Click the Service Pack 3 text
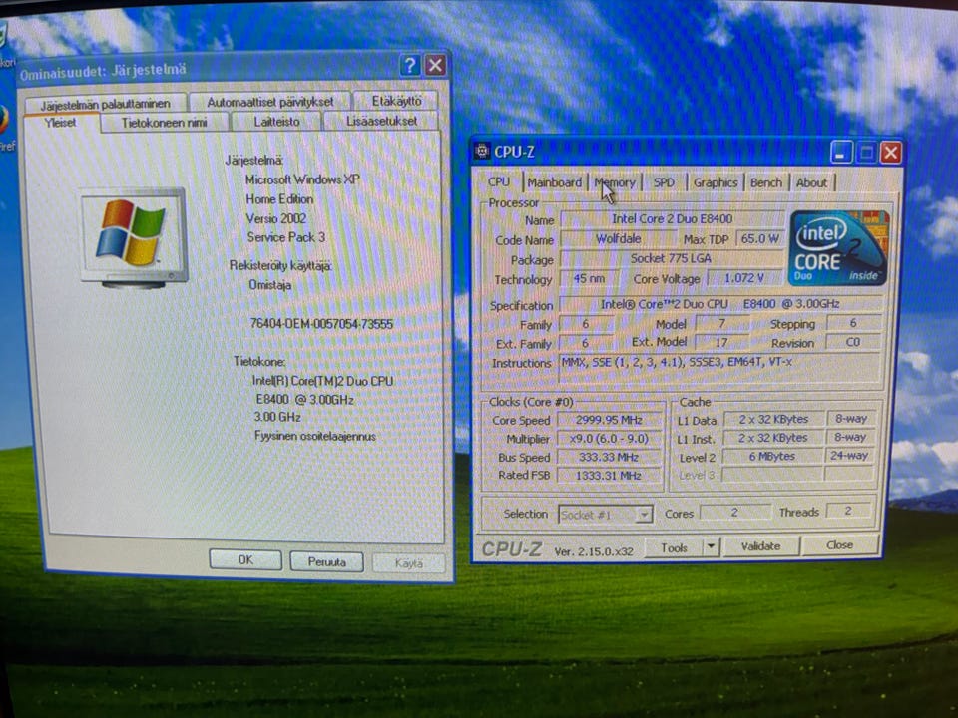Screen dimensions: 958x718 point(286,237)
